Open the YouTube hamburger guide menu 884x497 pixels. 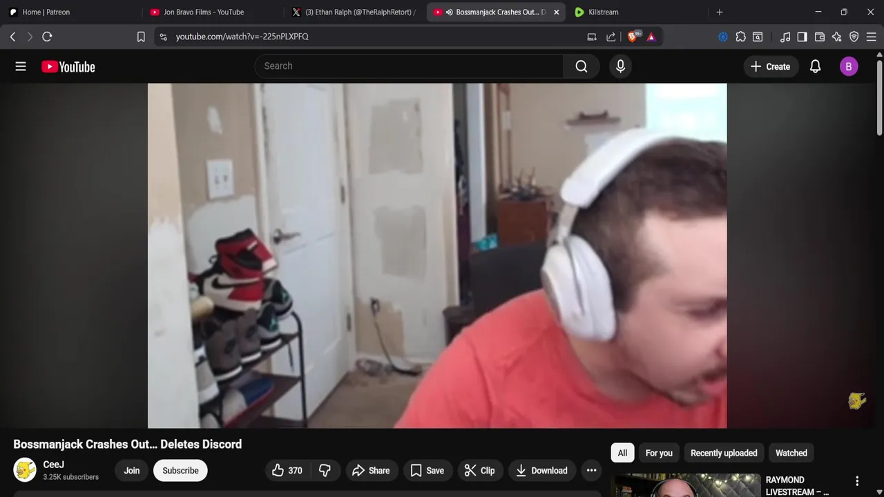[x=21, y=66]
